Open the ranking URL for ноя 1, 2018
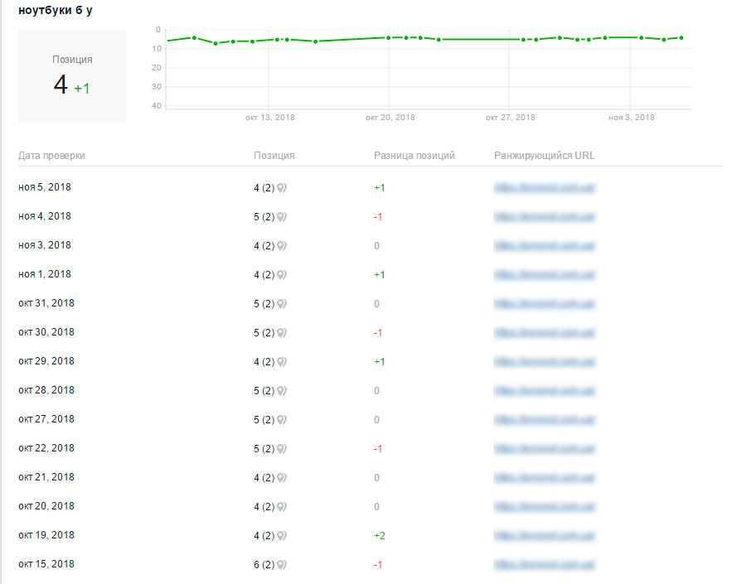This screenshot has height=584, width=737. [545, 275]
